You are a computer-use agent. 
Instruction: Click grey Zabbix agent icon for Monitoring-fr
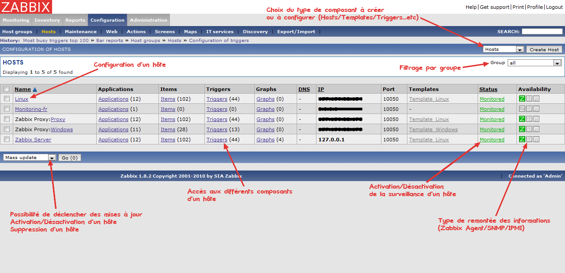click(522, 109)
